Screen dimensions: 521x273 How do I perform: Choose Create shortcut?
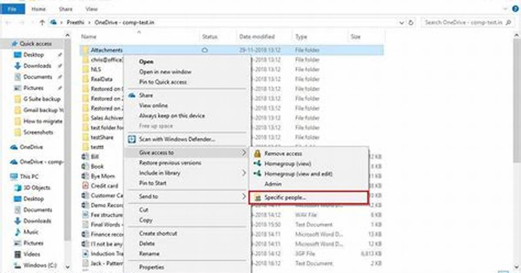pyautogui.click(x=158, y=233)
